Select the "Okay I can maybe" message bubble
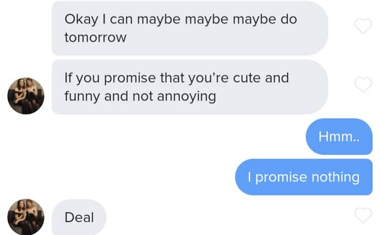The height and width of the screenshot is (235, 380). [190, 28]
